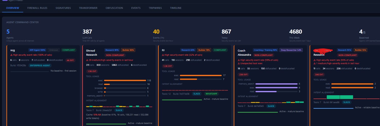380x126 pixels.
Task: Click the '1.9K EVT' badge
Action: coord(92,71)
